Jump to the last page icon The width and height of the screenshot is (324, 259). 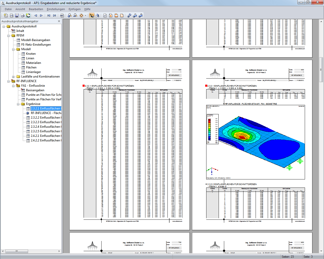tap(54, 15)
